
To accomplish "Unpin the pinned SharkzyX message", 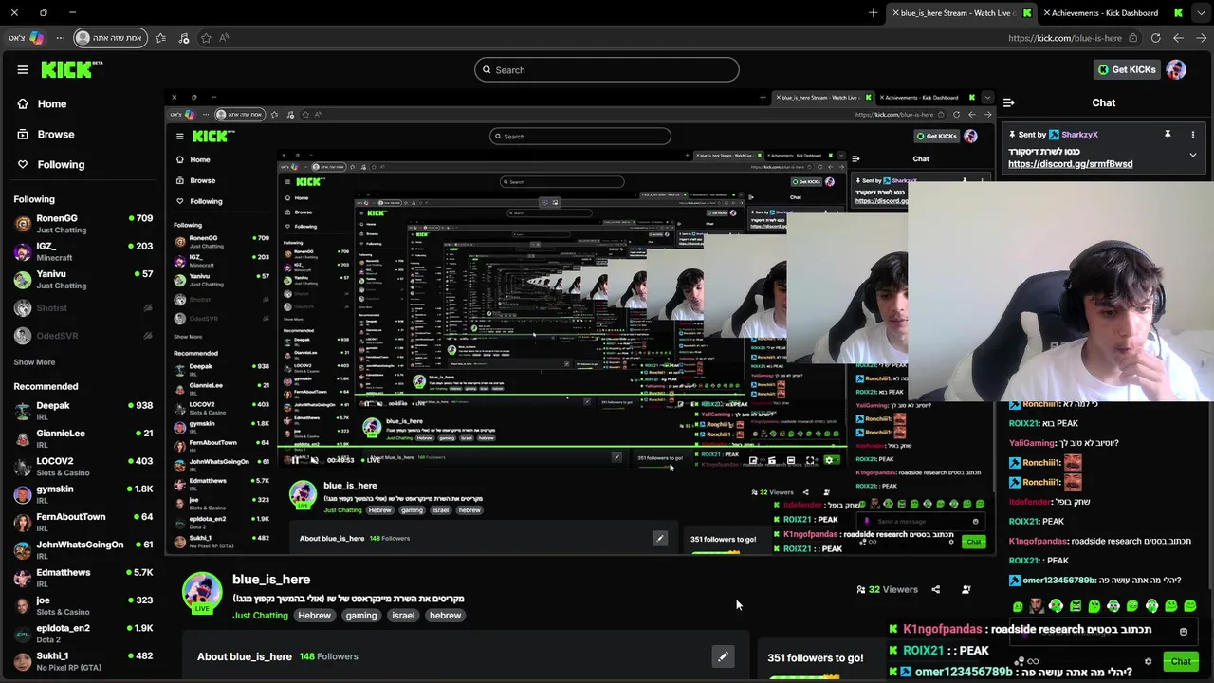I will (1168, 135).
